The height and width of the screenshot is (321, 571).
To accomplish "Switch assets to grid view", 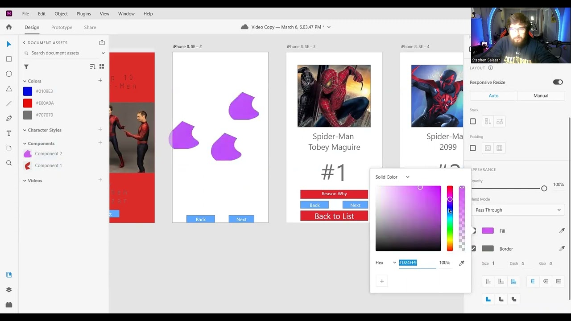I will [x=102, y=66].
